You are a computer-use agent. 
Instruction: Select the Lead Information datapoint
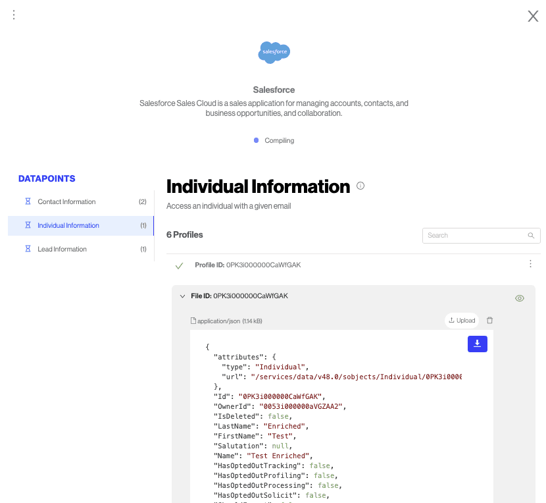[62, 249]
